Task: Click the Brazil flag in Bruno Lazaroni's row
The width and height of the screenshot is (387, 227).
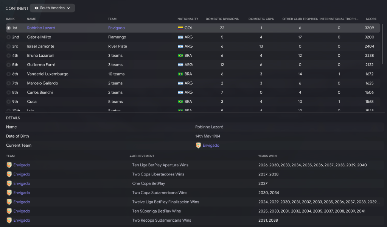Action: [180, 56]
